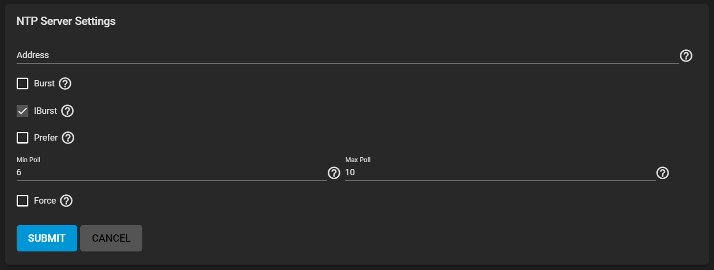
Task: Show help for Force option
Action: (66, 201)
